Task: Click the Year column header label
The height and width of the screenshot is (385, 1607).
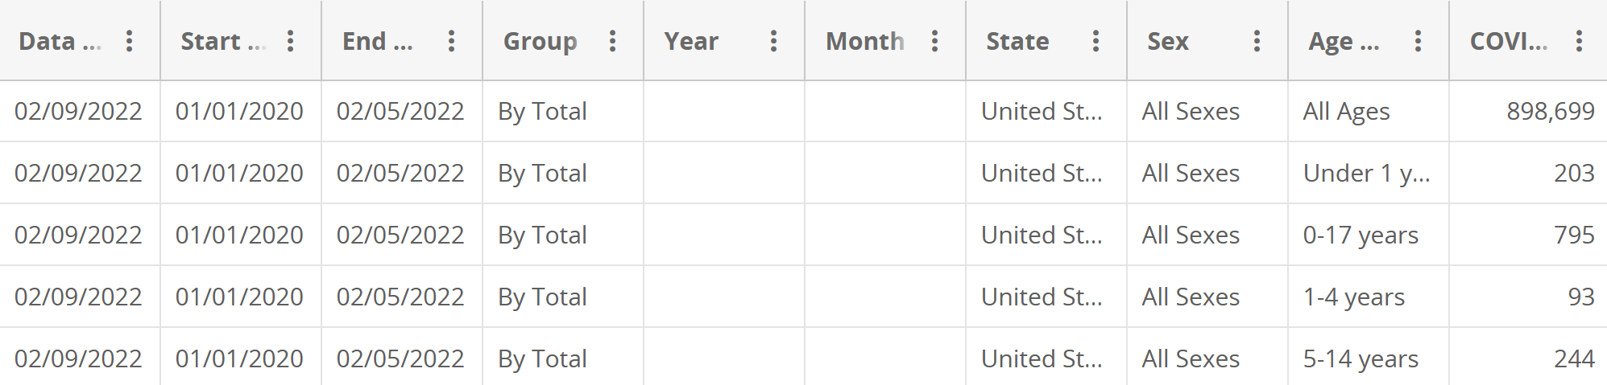Action: click(x=691, y=41)
